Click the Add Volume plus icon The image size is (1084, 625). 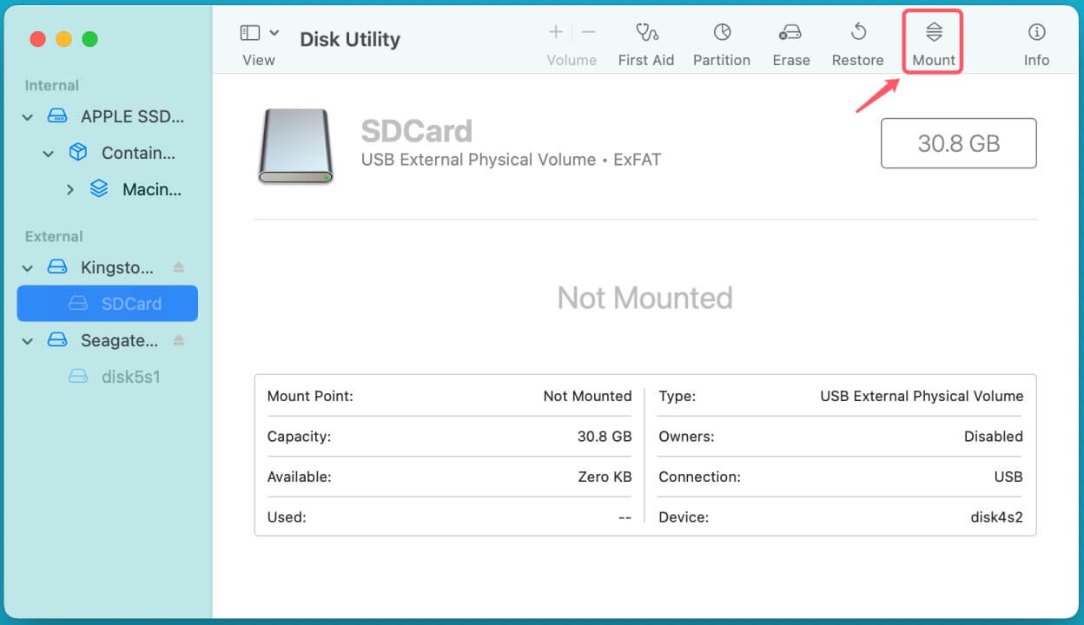tap(555, 31)
